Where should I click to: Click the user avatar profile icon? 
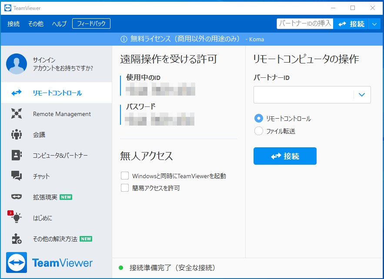click(17, 64)
